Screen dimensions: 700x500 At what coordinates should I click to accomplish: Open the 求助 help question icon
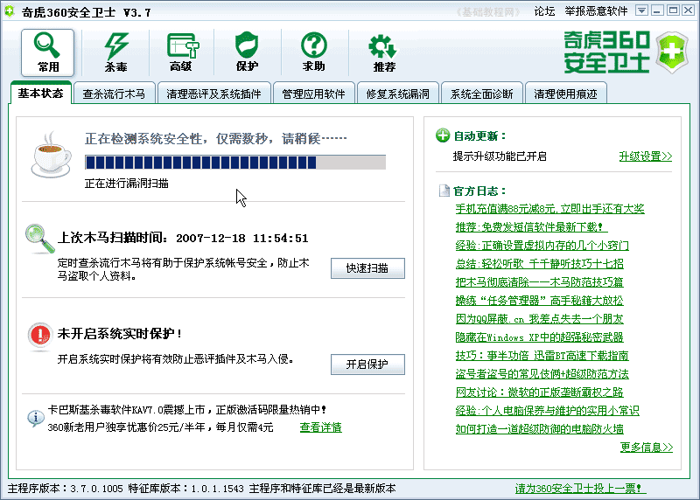(x=313, y=52)
